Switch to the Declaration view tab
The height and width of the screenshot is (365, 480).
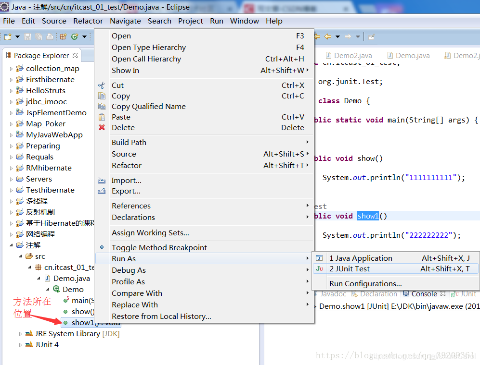(374, 294)
